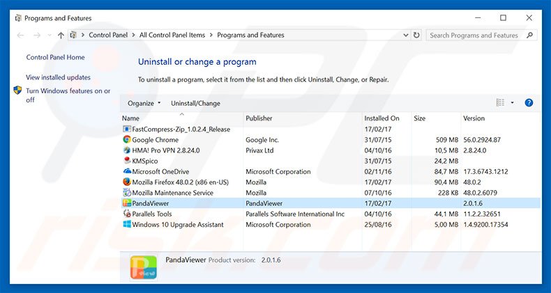Viewport: 551px width, 293px height.
Task: Click the KMSpico red icon
Action: click(x=127, y=161)
